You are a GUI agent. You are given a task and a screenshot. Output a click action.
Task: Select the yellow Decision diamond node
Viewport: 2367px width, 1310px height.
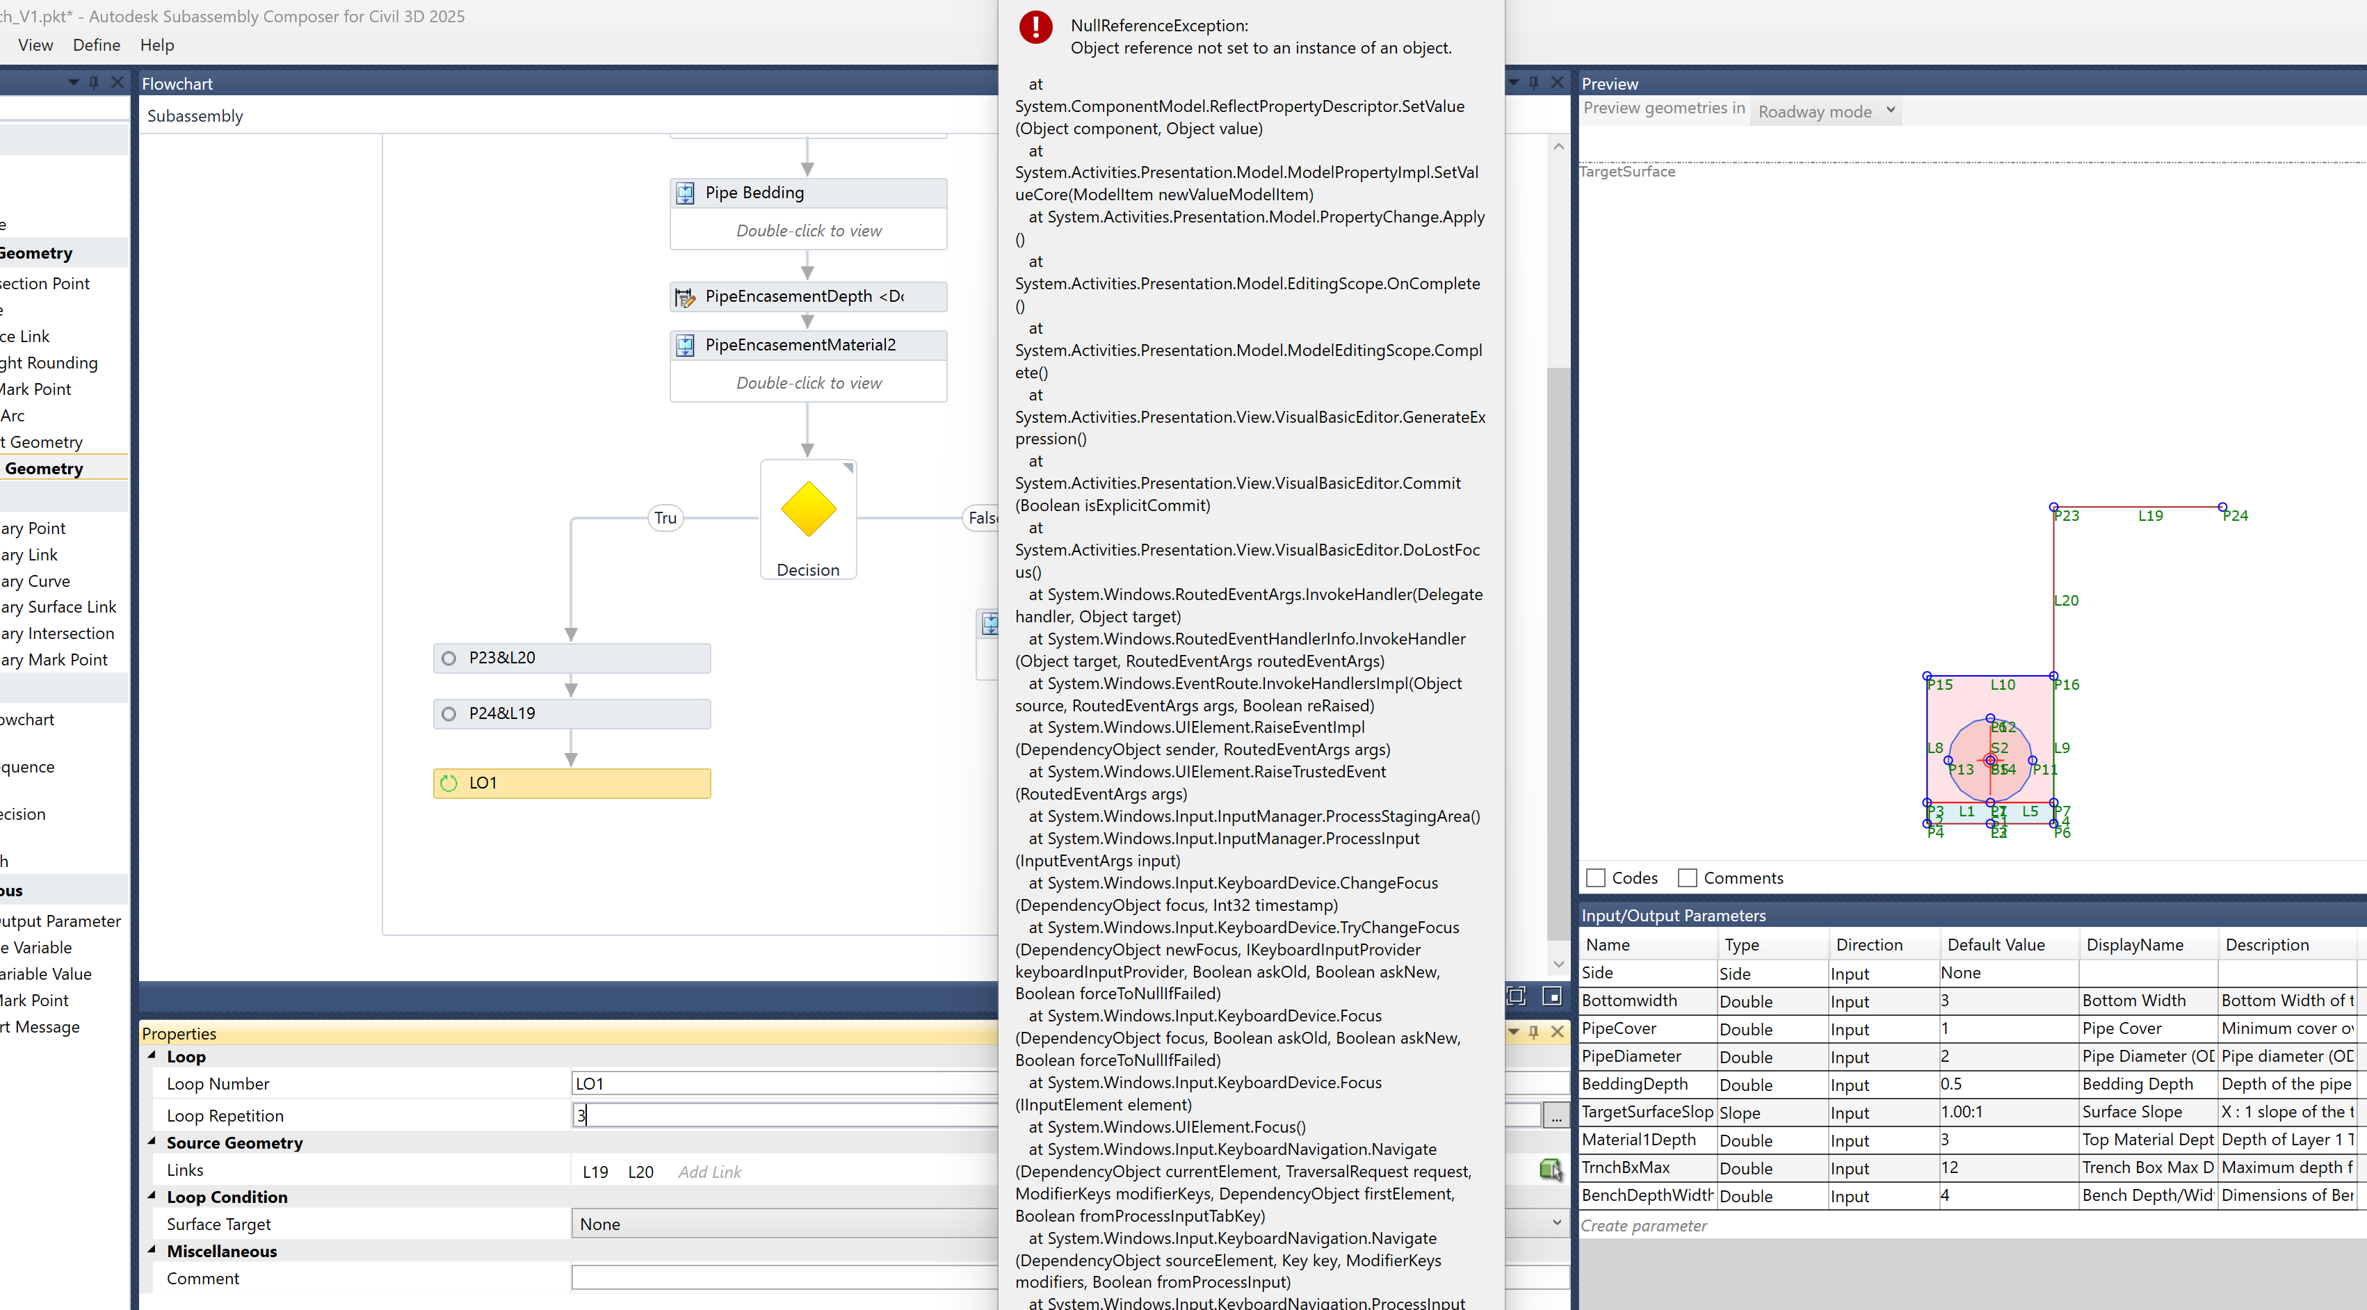(809, 509)
